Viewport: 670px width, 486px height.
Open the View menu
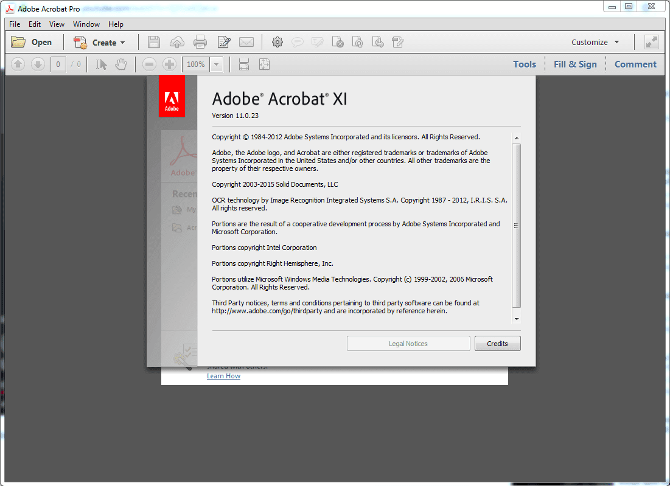tap(57, 24)
